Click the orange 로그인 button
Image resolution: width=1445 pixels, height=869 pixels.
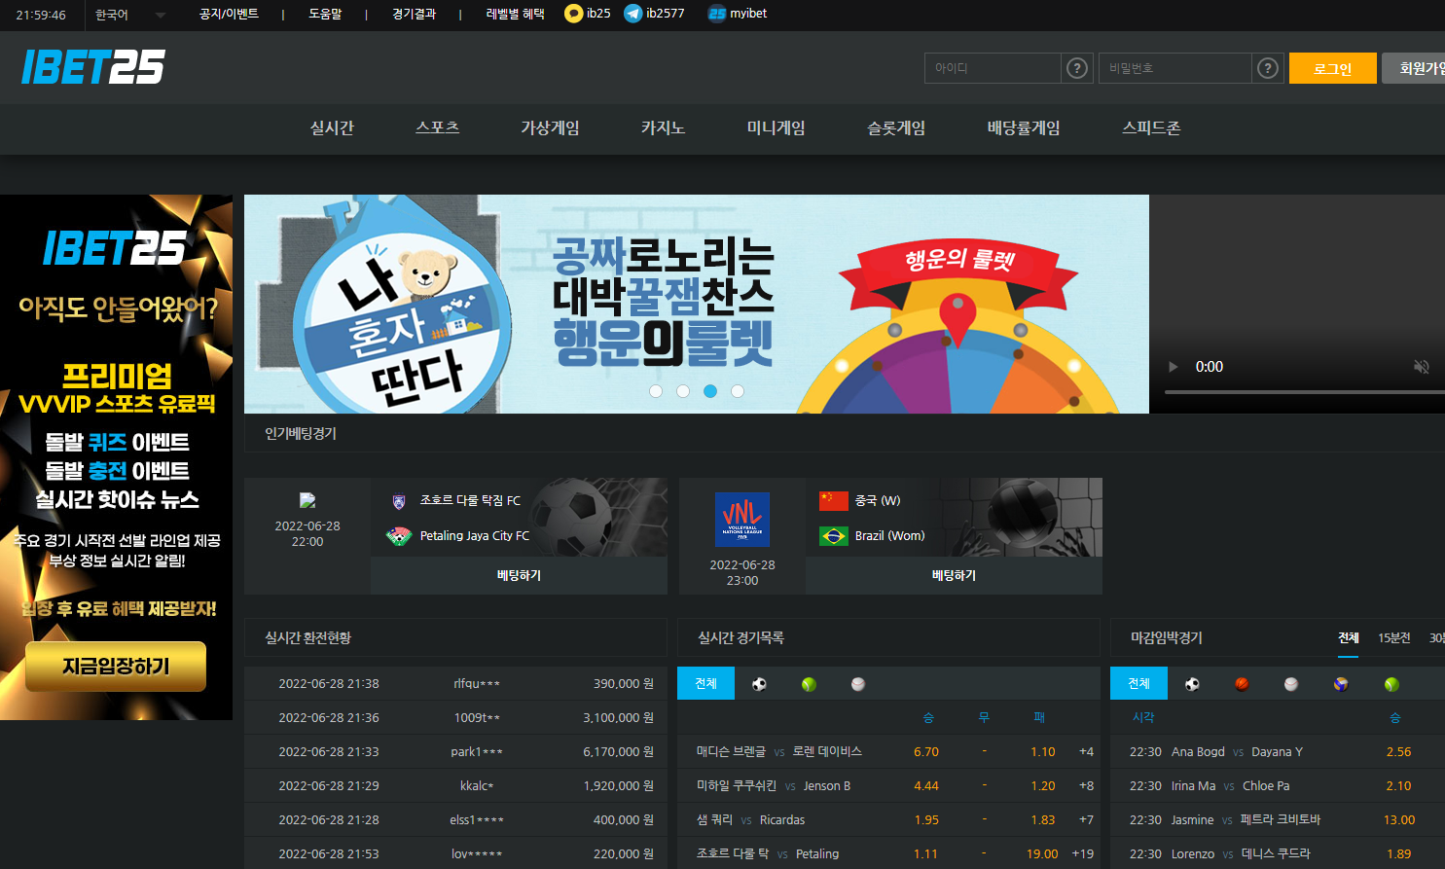tap(1333, 68)
